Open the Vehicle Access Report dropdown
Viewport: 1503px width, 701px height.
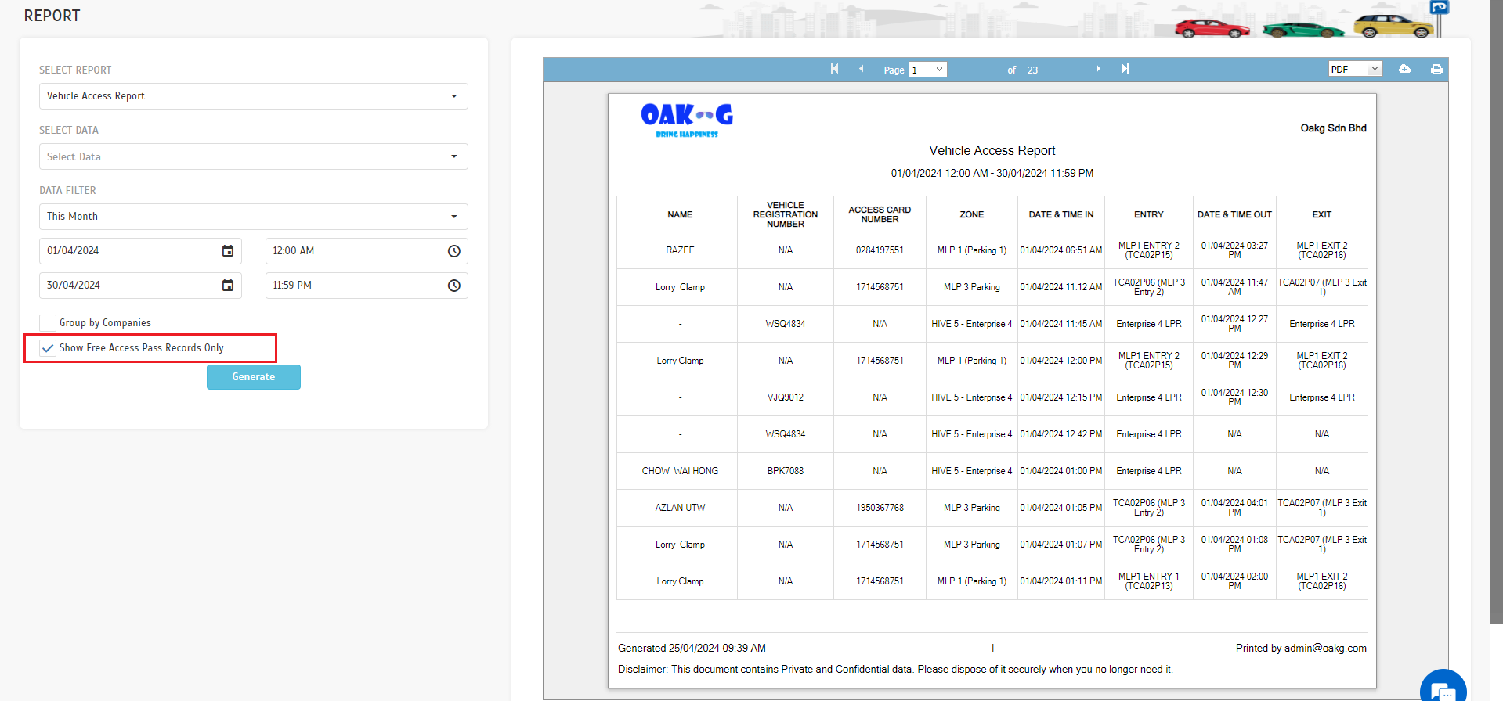pos(253,96)
